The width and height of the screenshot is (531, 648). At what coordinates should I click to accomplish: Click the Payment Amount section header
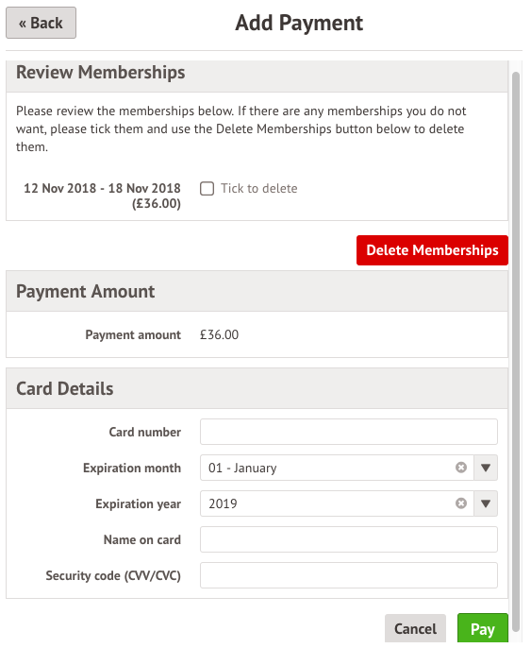(x=86, y=291)
